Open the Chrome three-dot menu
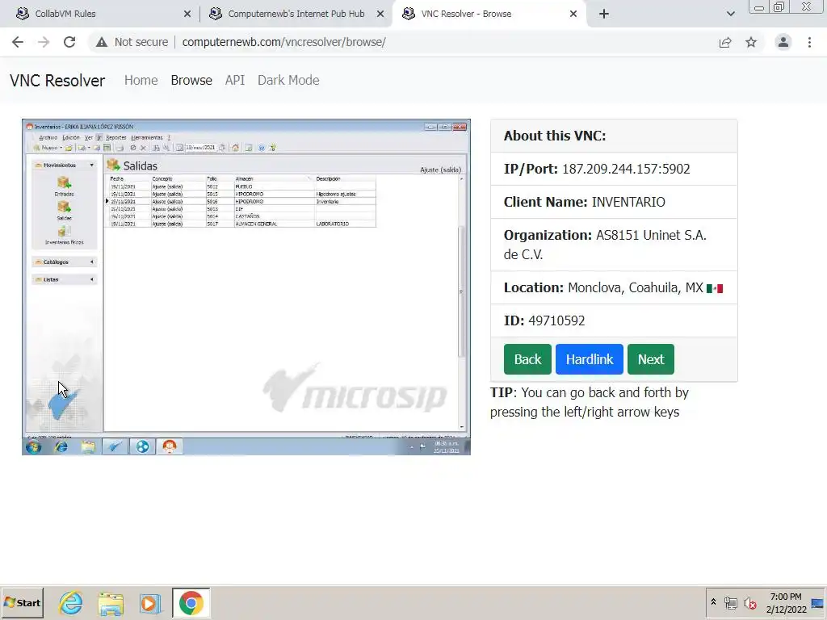The image size is (827, 620). pyautogui.click(x=809, y=42)
